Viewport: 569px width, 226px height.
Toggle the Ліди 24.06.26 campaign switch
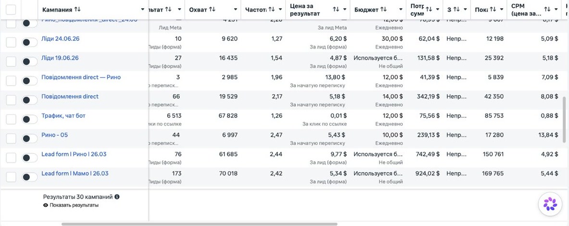29,42
